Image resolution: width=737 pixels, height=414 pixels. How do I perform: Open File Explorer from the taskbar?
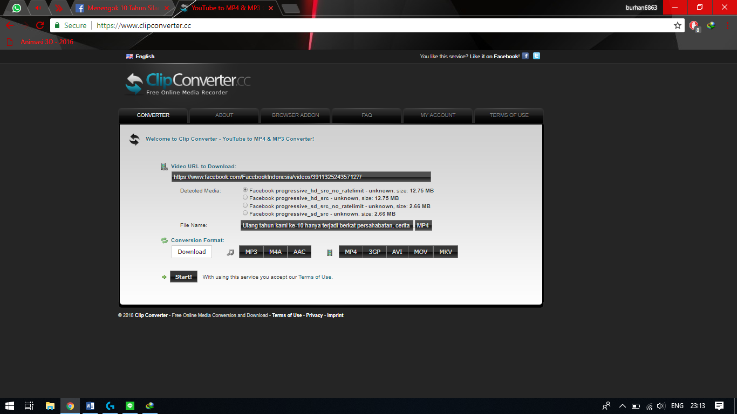50,406
